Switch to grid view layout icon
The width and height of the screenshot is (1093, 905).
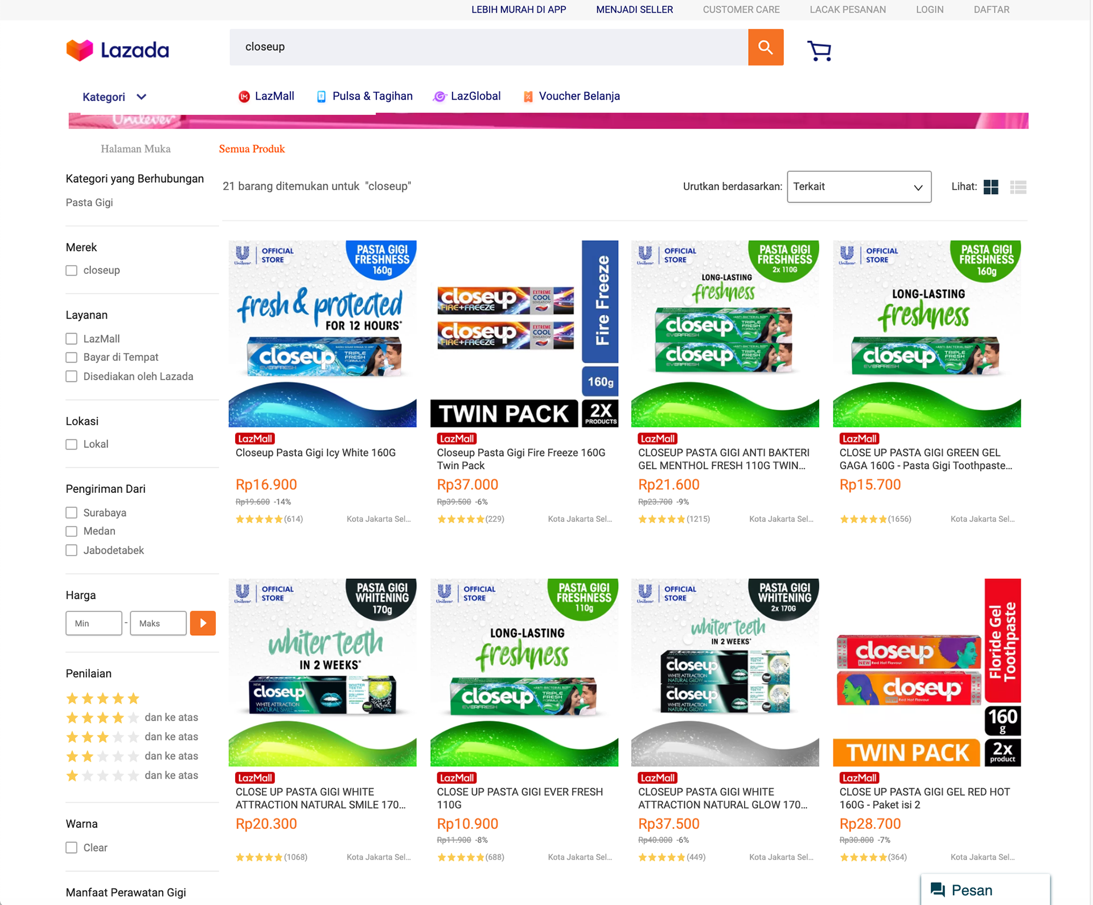point(991,187)
